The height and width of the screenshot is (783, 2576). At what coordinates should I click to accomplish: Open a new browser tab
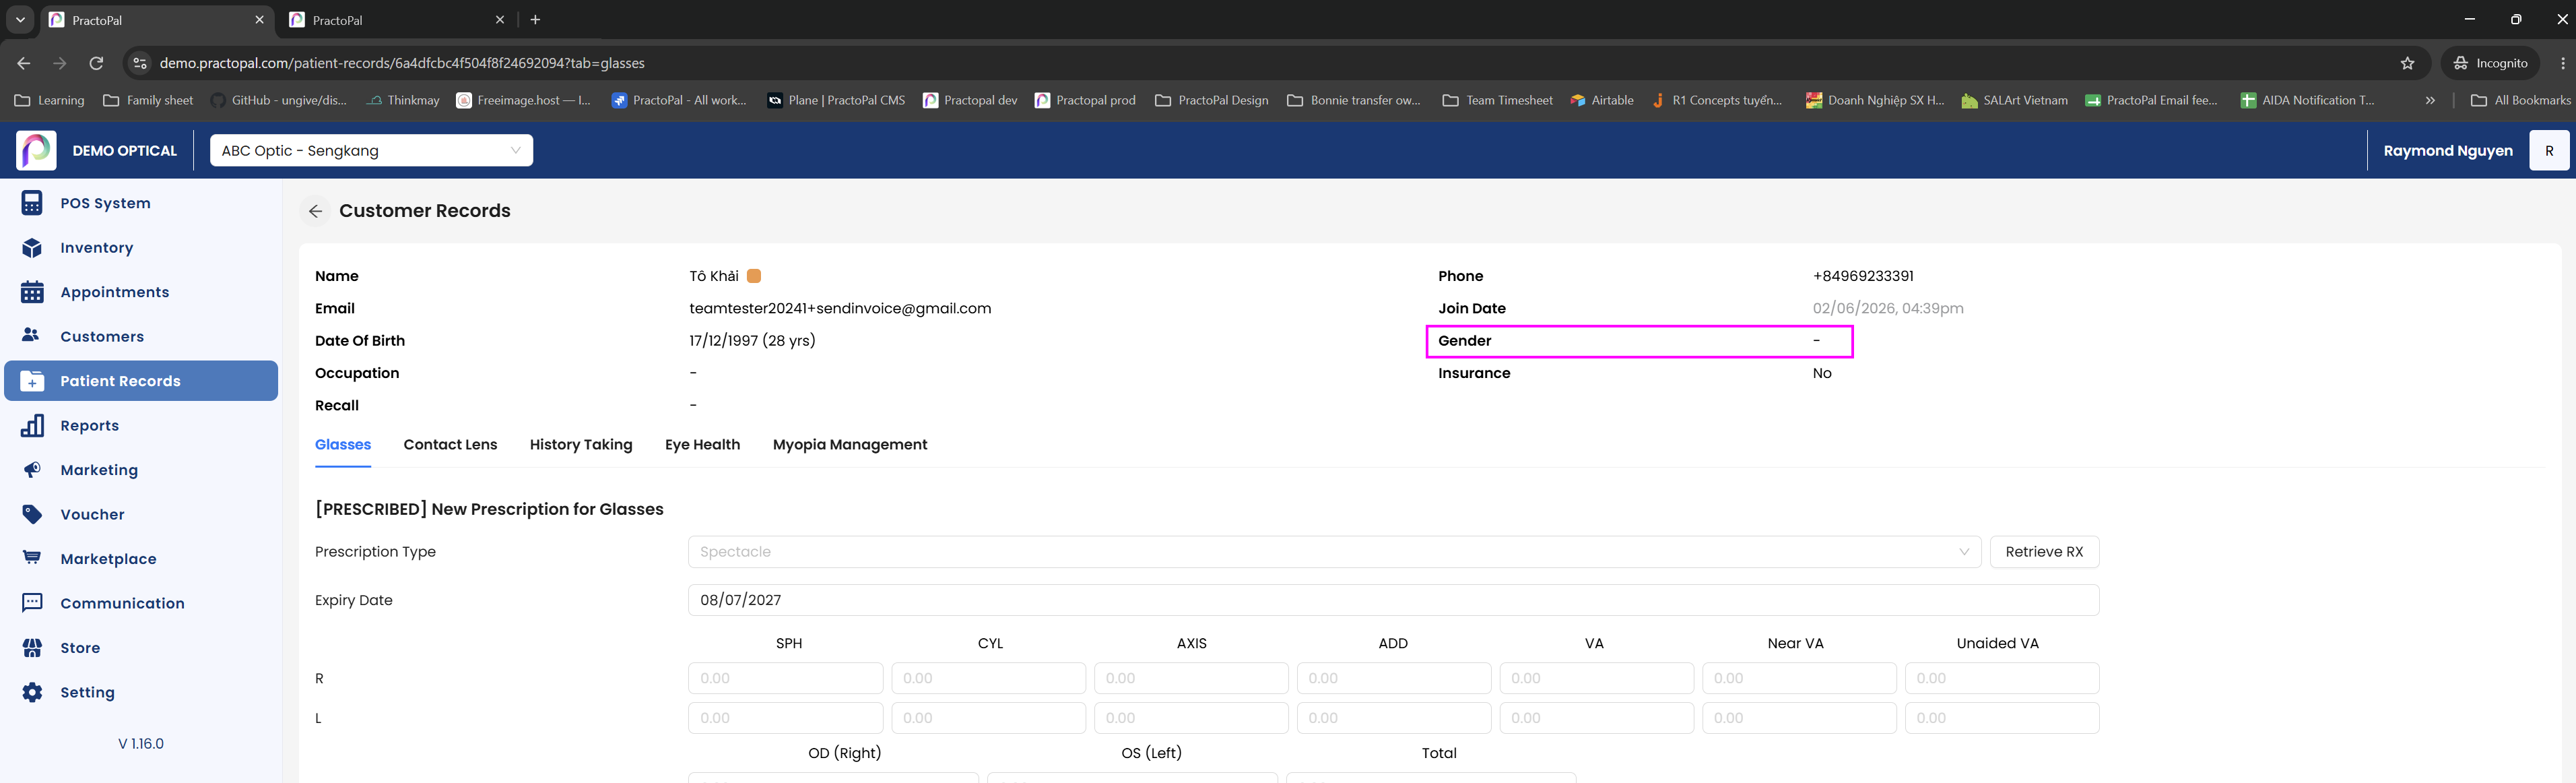(x=535, y=20)
